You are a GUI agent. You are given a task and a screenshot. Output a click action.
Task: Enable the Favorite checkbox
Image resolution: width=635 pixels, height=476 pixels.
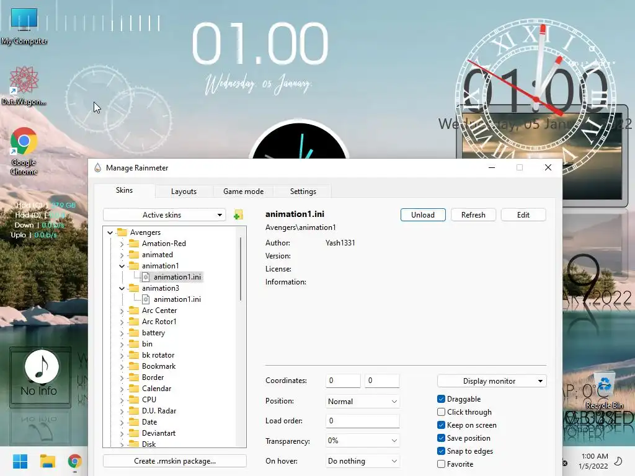(x=442, y=464)
